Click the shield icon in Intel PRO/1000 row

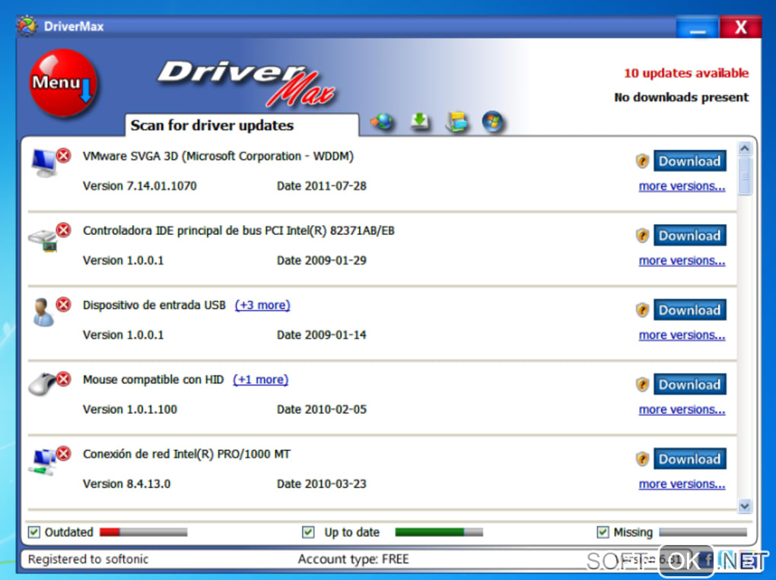click(642, 459)
